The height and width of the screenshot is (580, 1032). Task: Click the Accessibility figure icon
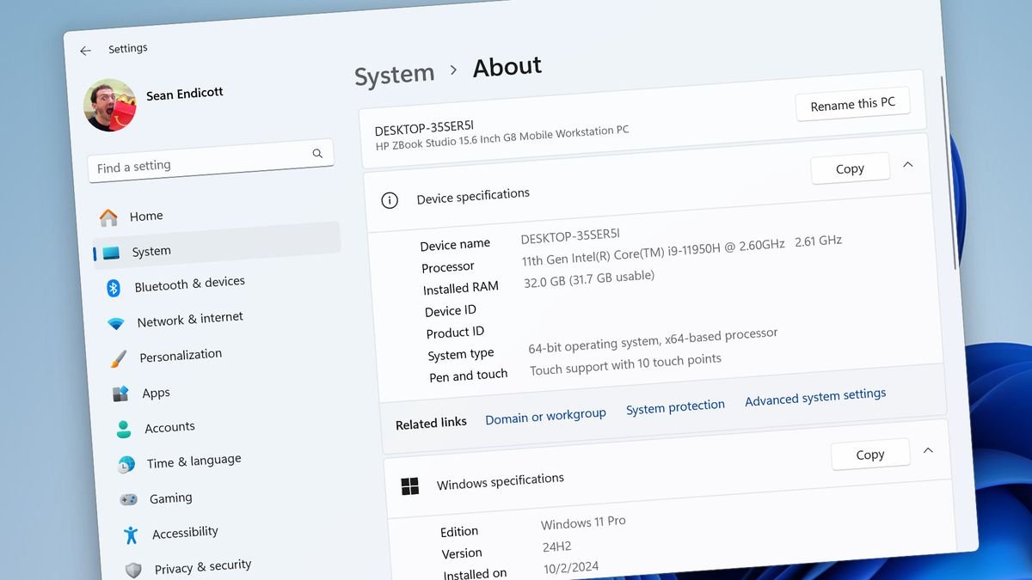tap(131, 534)
